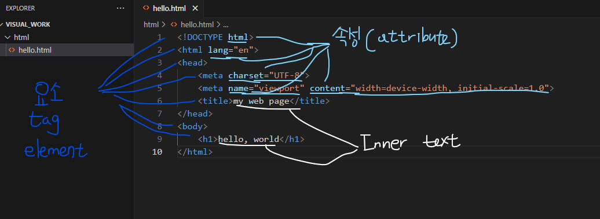Click the body tag on line 8

[192, 126]
